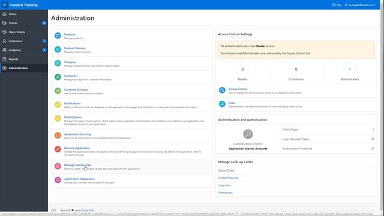Open Assignees from the sidebar
Viewport: 384px width, 216px height.
pos(24,50)
